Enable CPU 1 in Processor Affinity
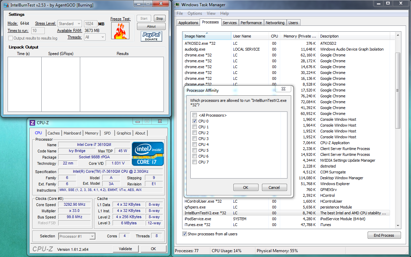 pos(195,127)
